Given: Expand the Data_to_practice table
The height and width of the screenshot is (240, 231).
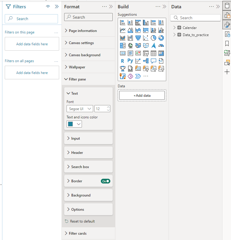Looking at the screenshot, I should [x=175, y=35].
